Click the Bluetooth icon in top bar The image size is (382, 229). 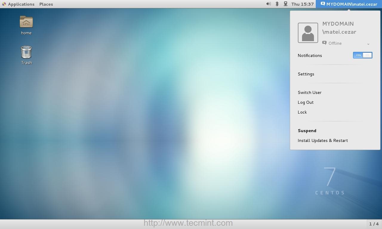tap(277, 4)
